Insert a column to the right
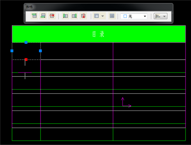This screenshot has width=191, height=145. click(74, 16)
